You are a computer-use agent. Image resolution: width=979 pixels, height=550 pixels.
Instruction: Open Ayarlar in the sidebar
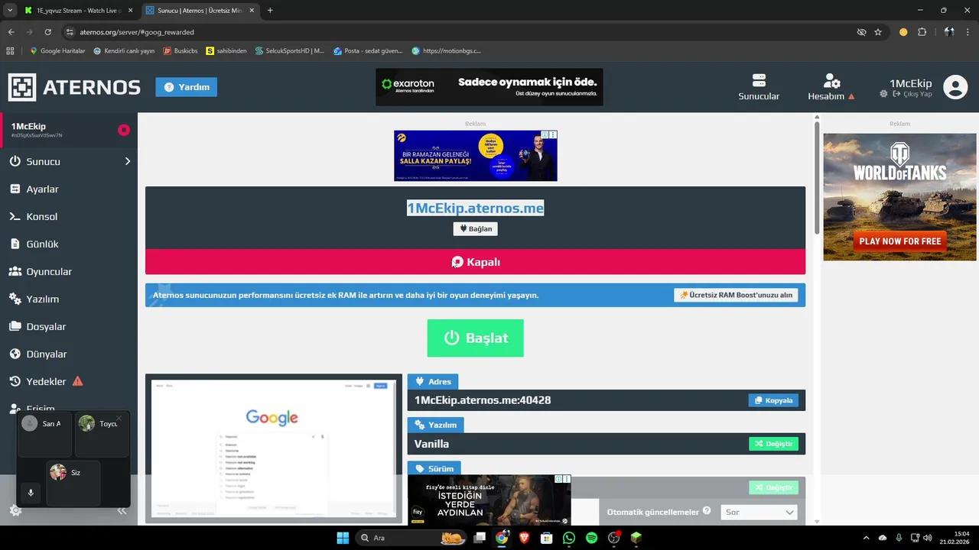pos(69,189)
